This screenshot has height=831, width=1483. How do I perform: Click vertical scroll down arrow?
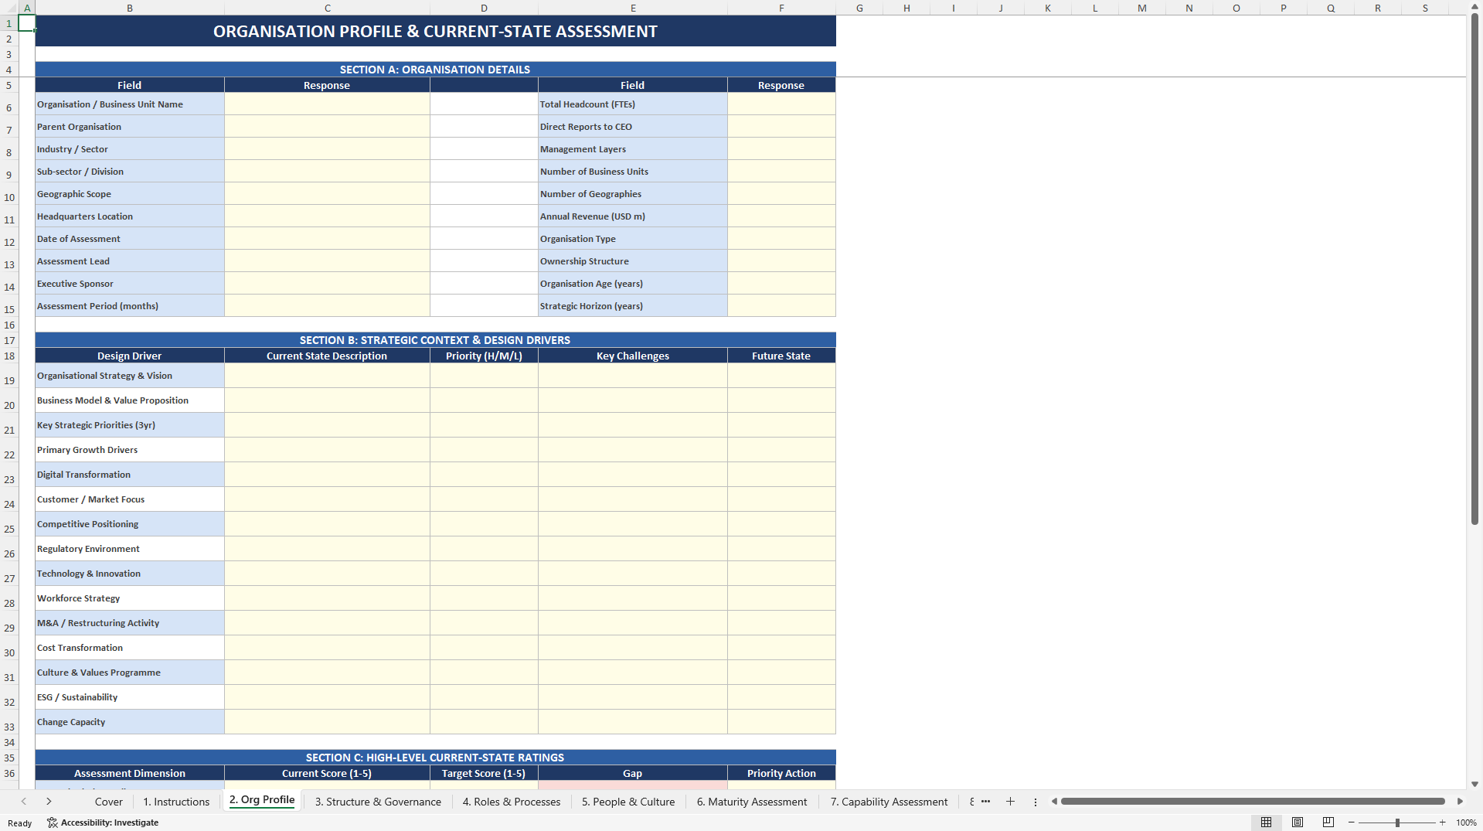tap(1474, 784)
